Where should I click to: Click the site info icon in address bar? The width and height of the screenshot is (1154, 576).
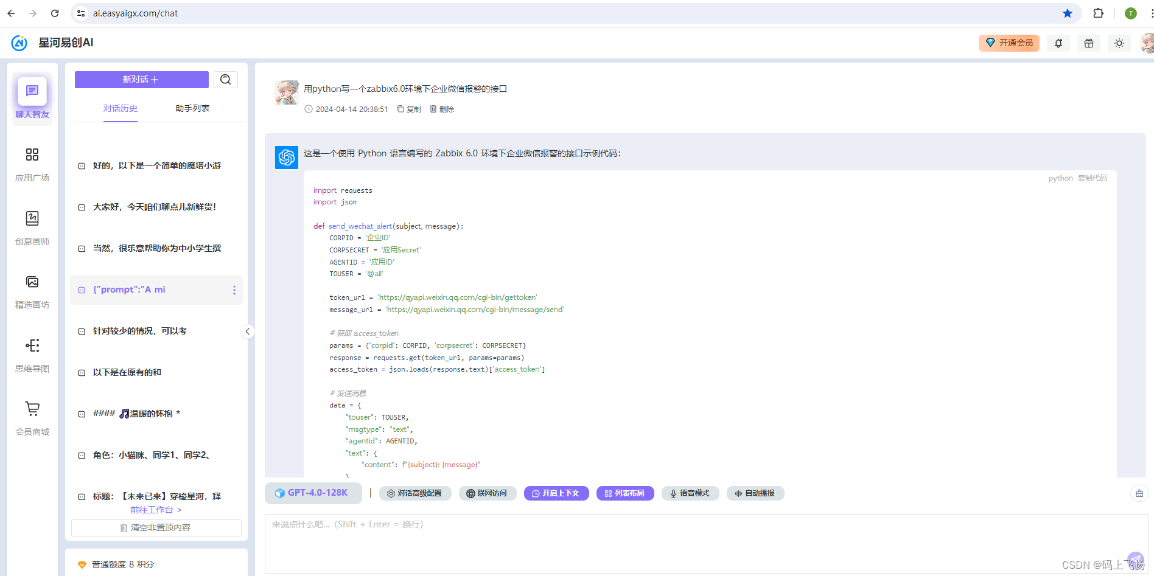pos(81,13)
